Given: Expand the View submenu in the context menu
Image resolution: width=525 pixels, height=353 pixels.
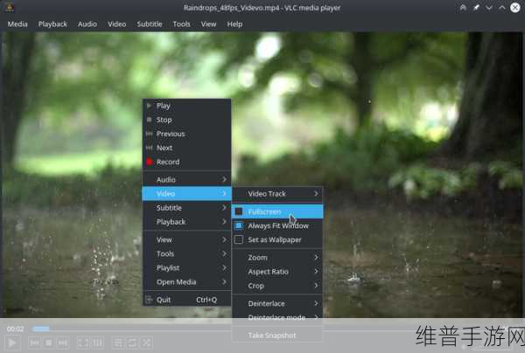Looking at the screenshot, I should (186, 239).
